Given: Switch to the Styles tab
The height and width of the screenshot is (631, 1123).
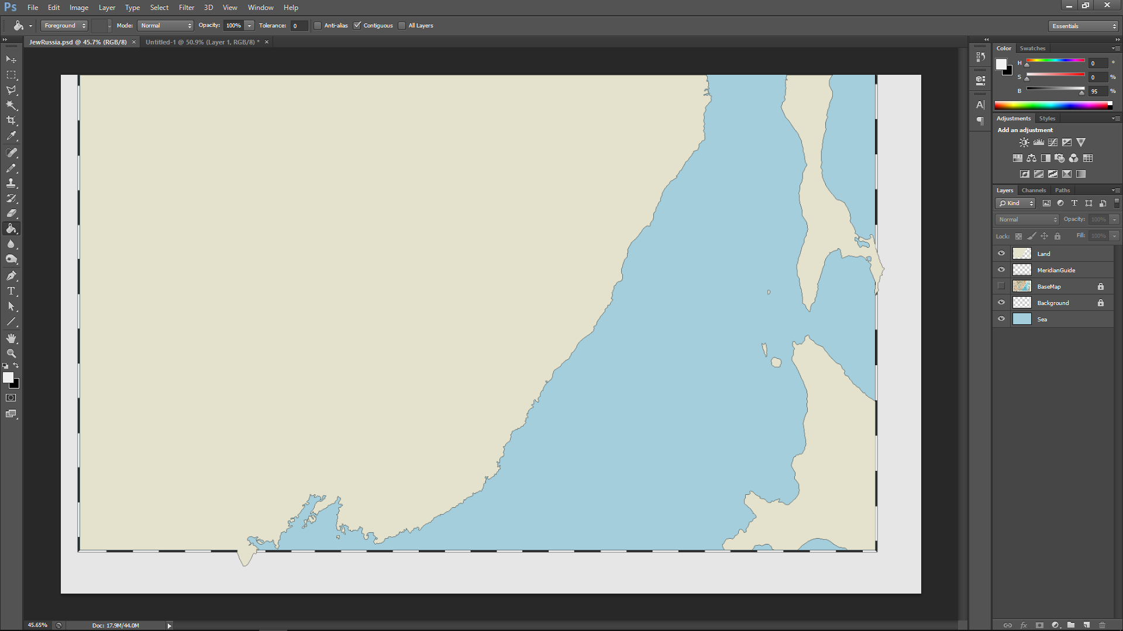Looking at the screenshot, I should (x=1047, y=119).
